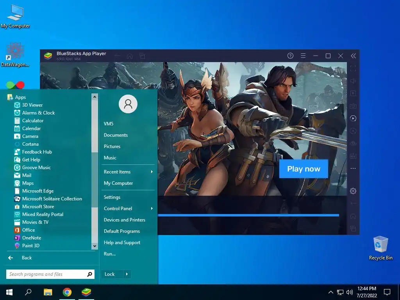The width and height of the screenshot is (400, 300).
Task: Click Play now button
Action: click(x=304, y=169)
